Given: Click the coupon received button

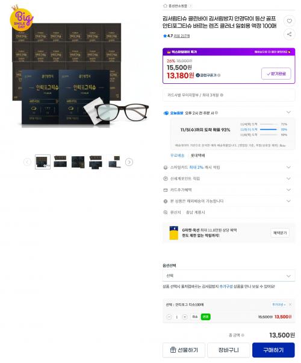Looking at the screenshot, I should point(276,74).
